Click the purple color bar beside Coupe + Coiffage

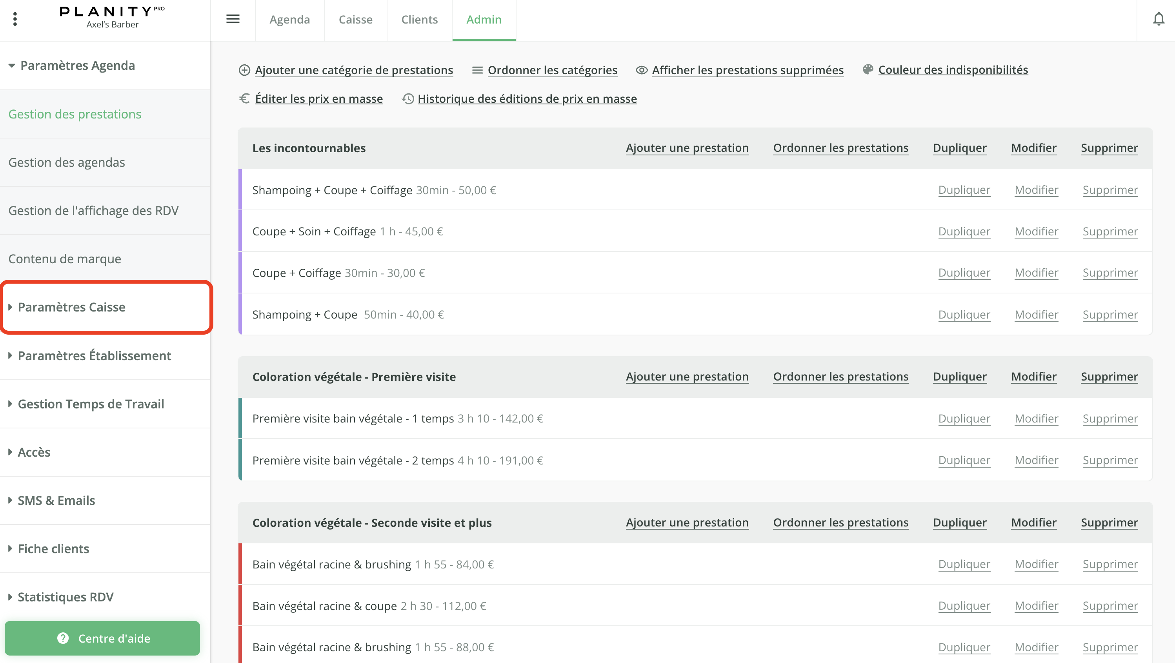(x=240, y=272)
